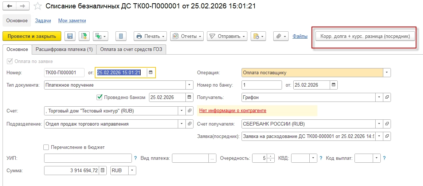423x186 pixels.
Task: Switch to Расшифровка платежа (1) tab
Action: point(64,50)
